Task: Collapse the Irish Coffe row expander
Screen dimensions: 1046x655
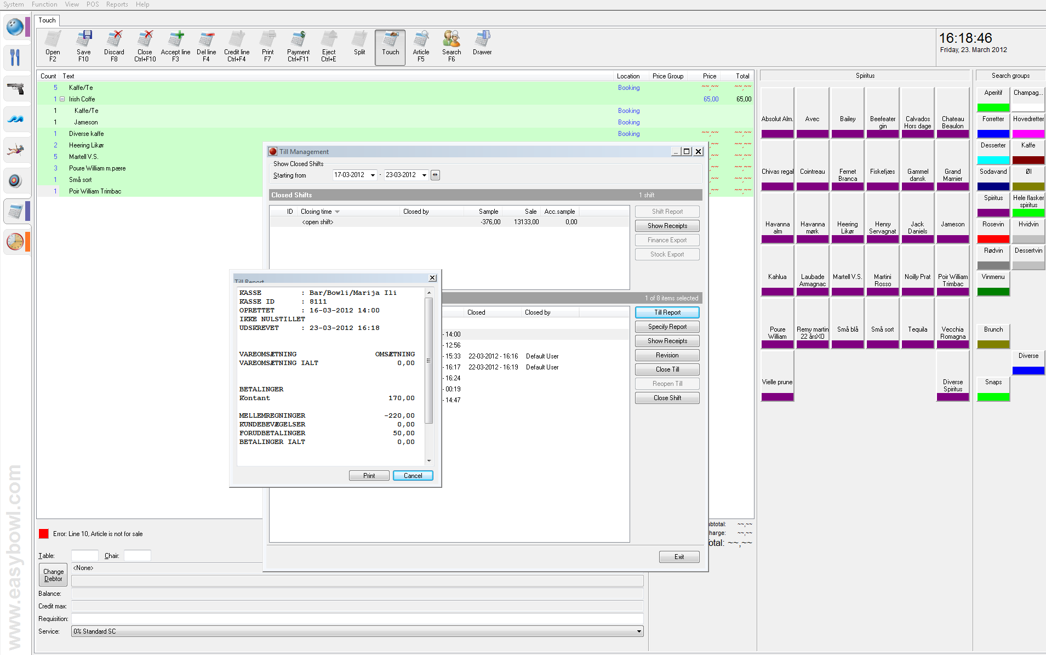Action: coord(62,99)
